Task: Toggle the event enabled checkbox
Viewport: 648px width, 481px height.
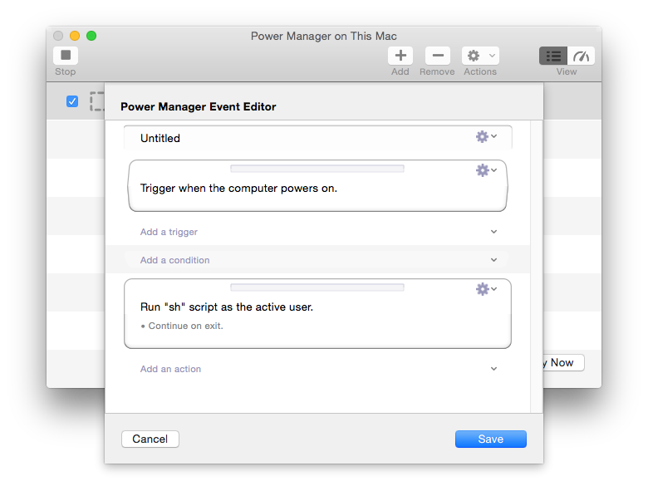Action: click(x=72, y=101)
